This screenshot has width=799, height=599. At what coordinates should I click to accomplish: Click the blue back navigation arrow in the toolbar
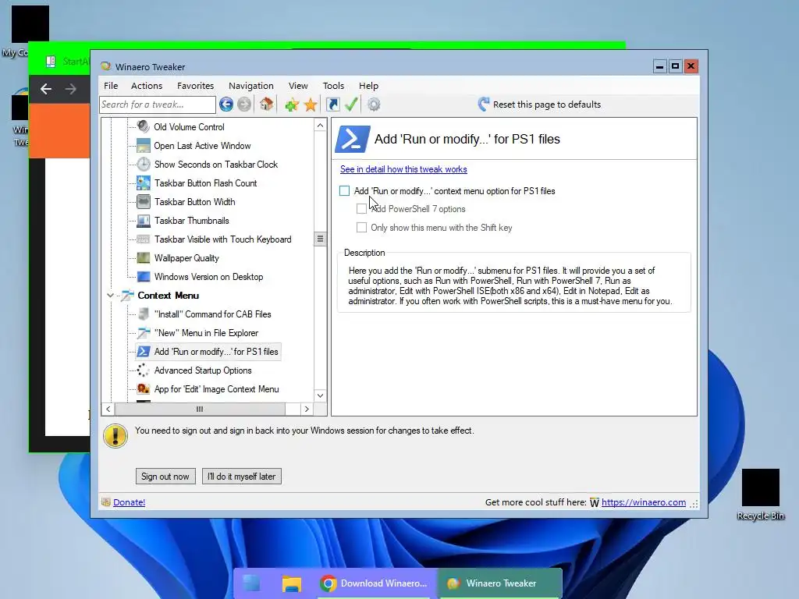(226, 105)
